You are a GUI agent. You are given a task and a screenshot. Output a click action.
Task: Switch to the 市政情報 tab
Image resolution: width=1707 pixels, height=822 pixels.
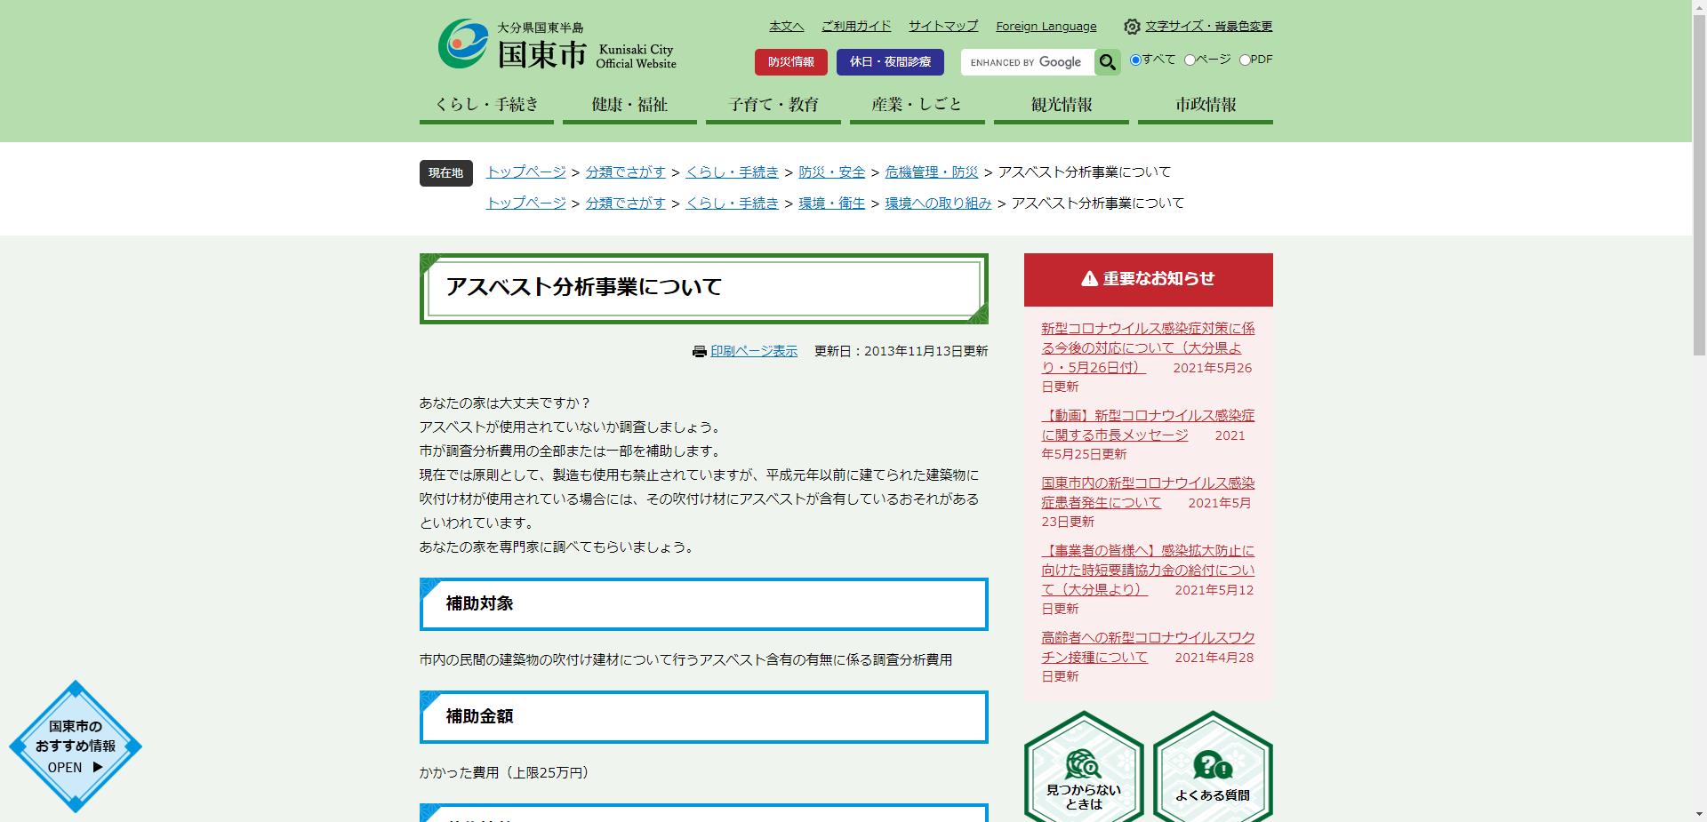(x=1204, y=104)
